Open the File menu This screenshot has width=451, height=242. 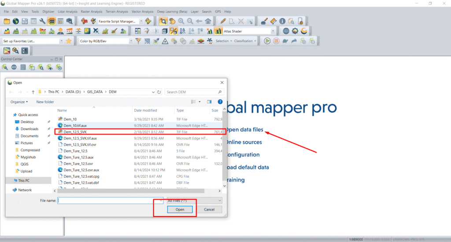click(x=6, y=11)
